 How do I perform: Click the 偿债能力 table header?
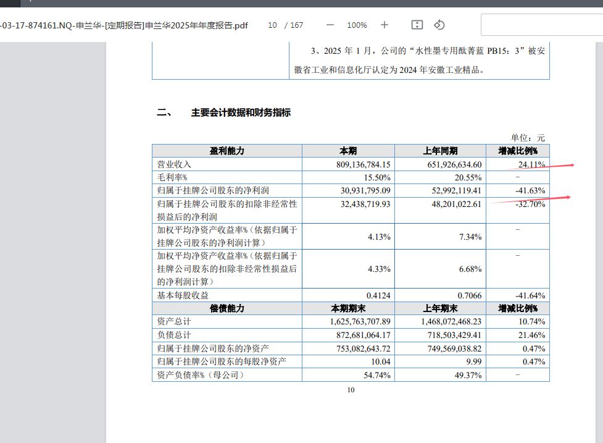click(x=227, y=308)
